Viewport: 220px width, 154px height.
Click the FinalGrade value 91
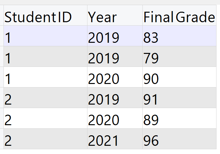151,100
